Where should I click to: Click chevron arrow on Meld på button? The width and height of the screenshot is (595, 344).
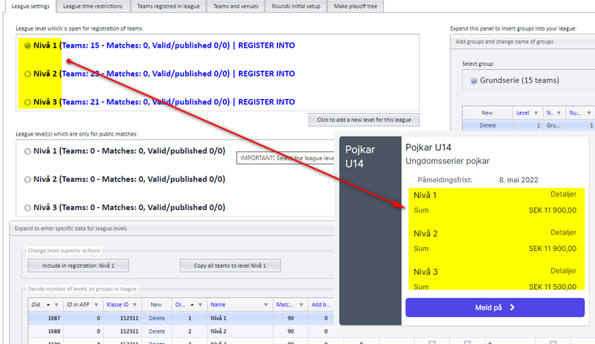coord(512,308)
